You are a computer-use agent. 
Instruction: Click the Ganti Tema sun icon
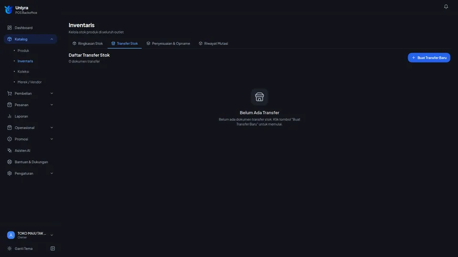(10, 248)
